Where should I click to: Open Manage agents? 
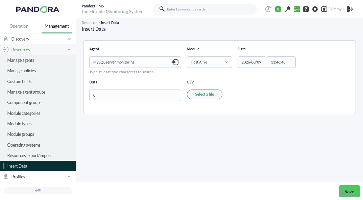(21, 60)
